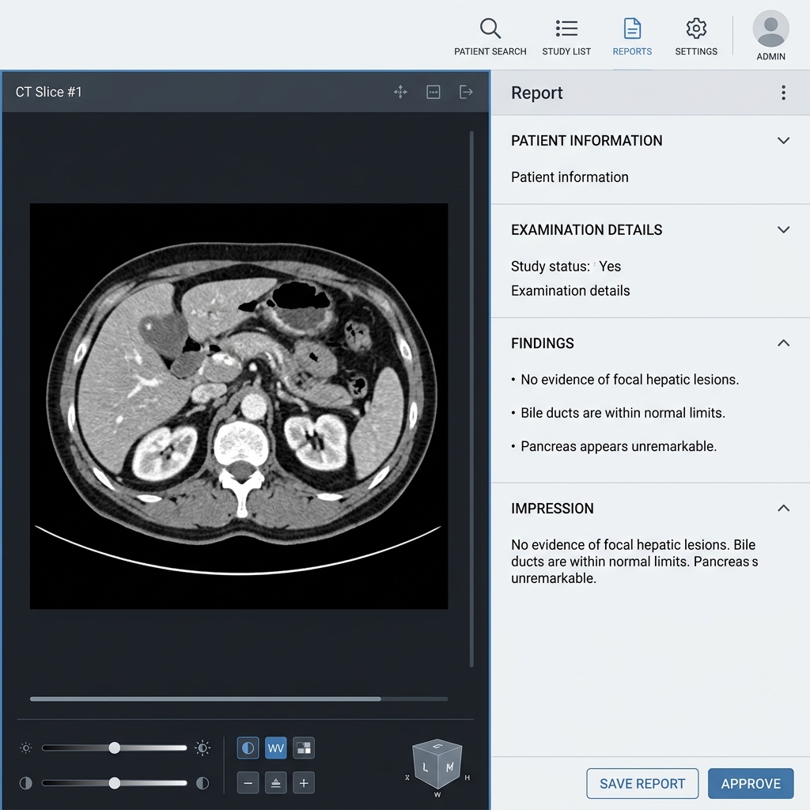Collapse the IMPRESSION section

[x=783, y=508]
